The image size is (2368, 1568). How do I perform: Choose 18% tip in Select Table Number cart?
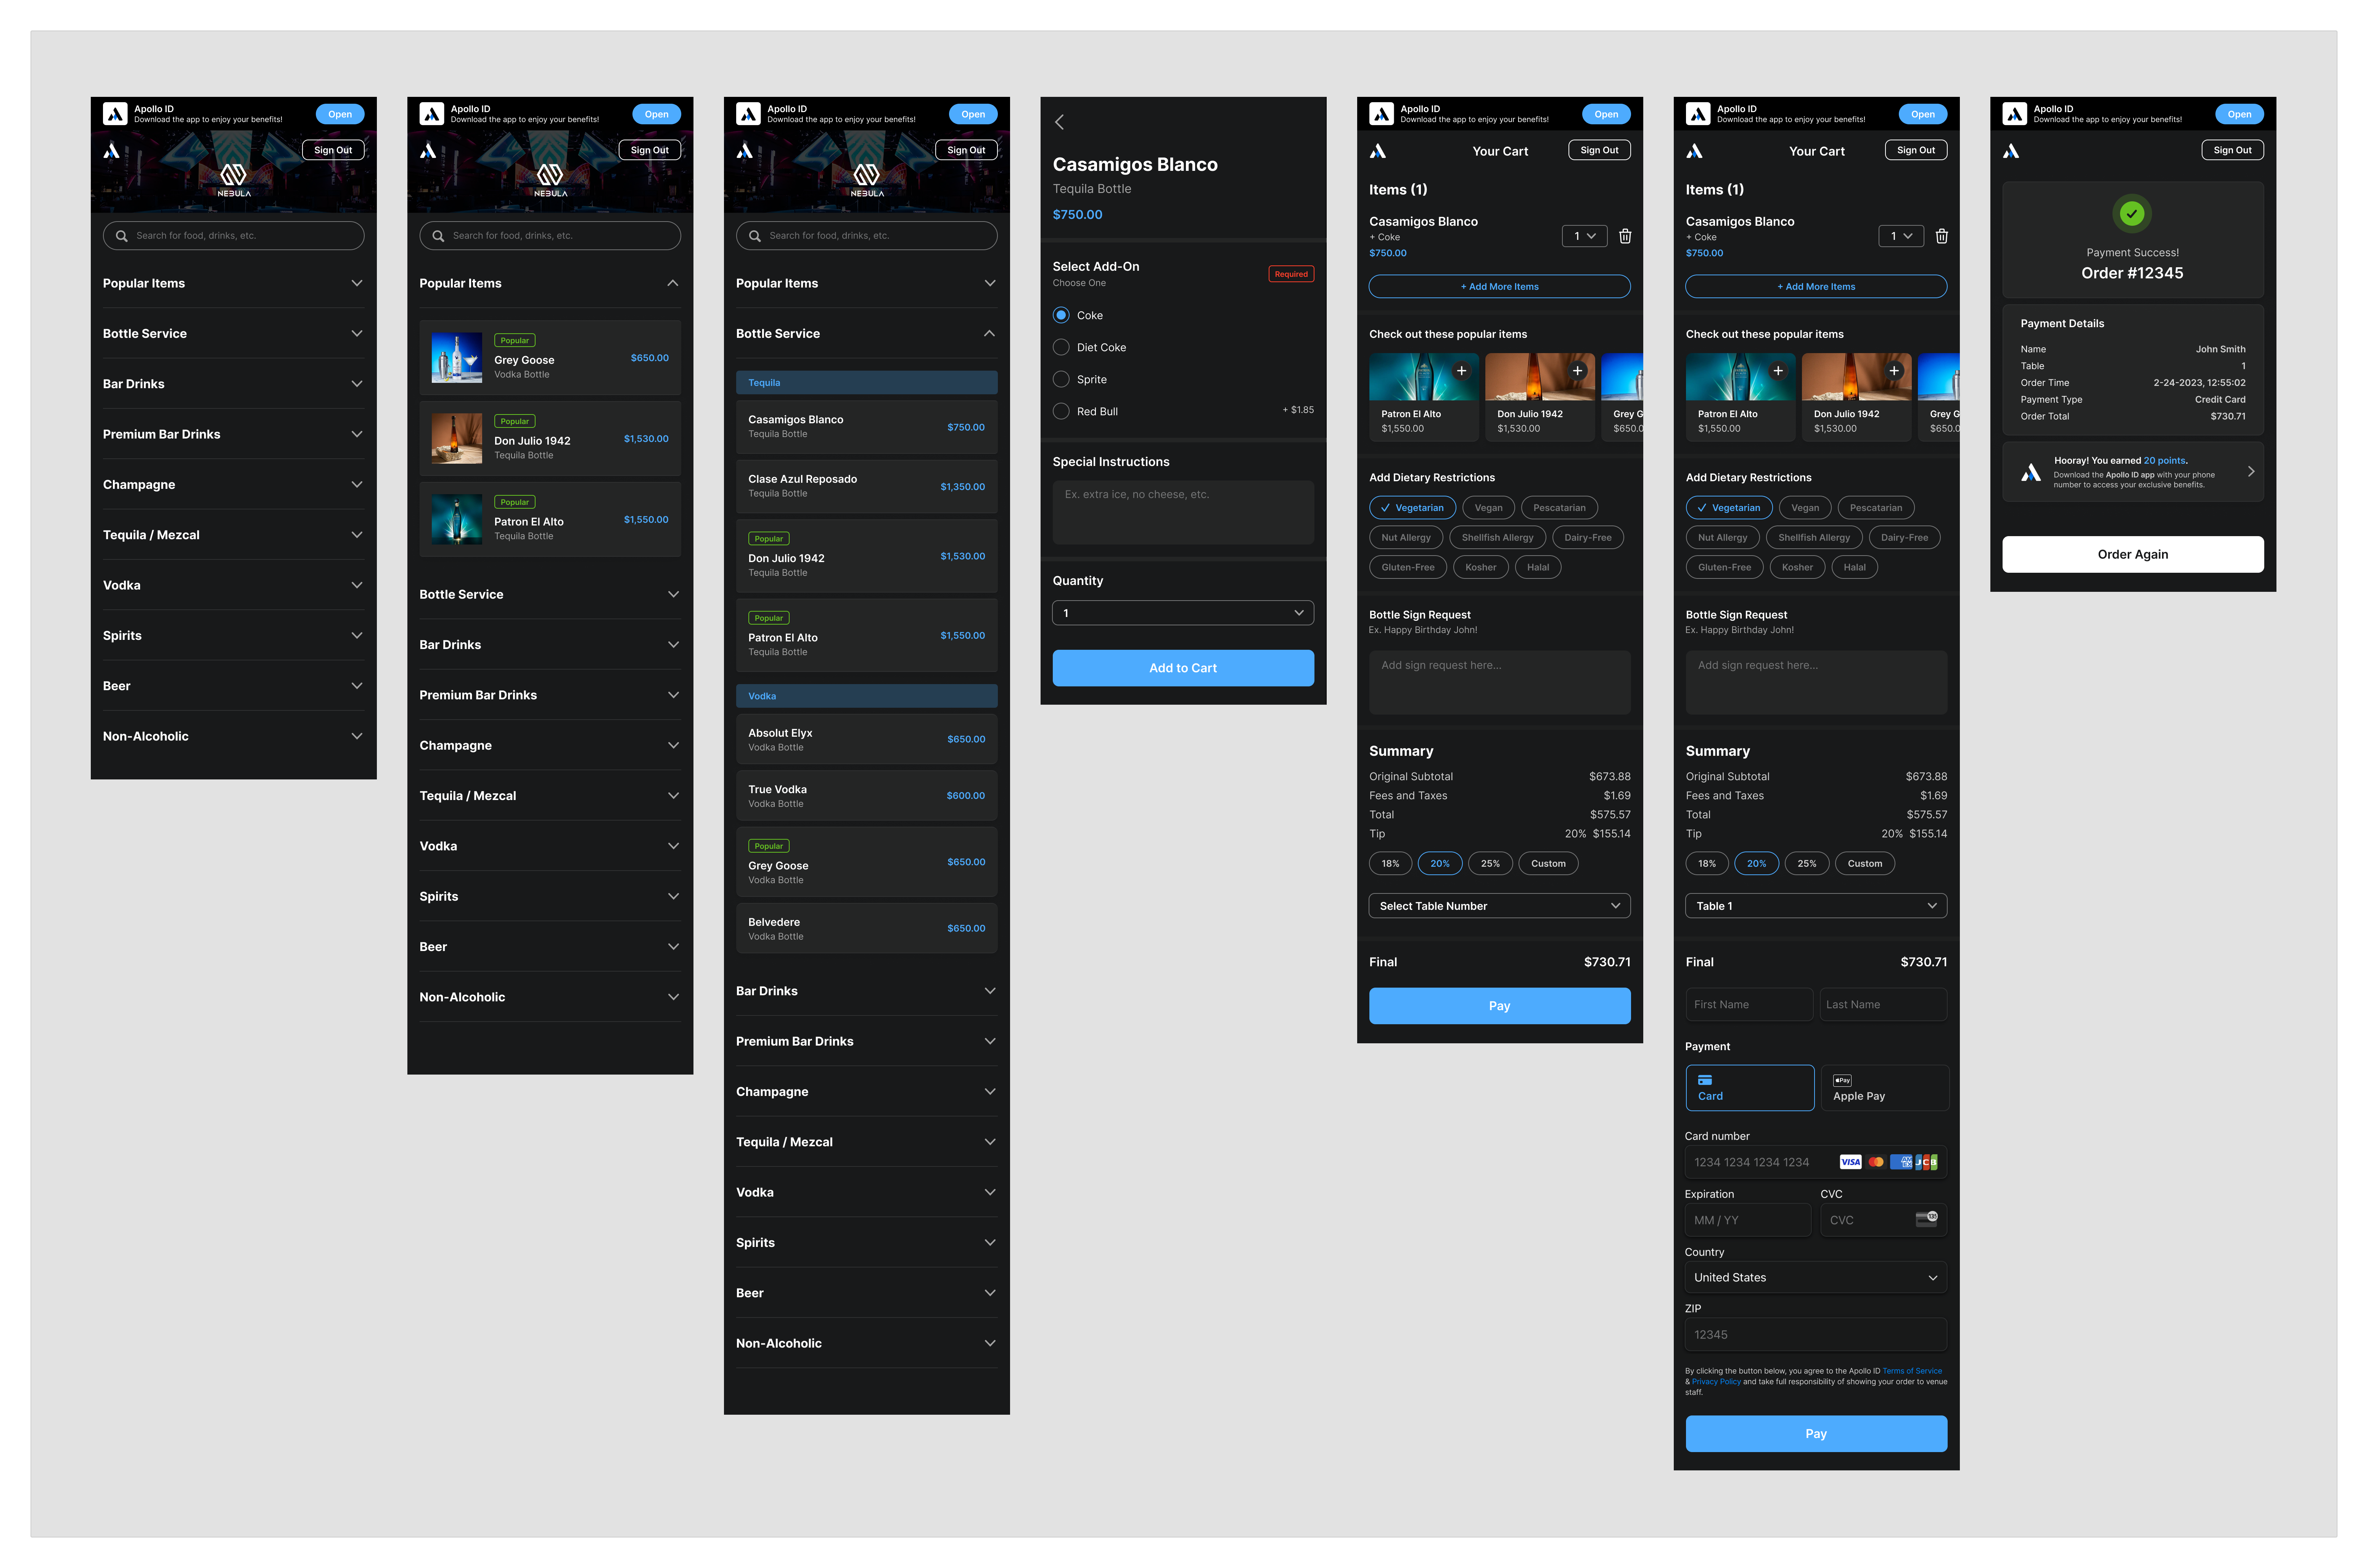pyautogui.click(x=1390, y=864)
